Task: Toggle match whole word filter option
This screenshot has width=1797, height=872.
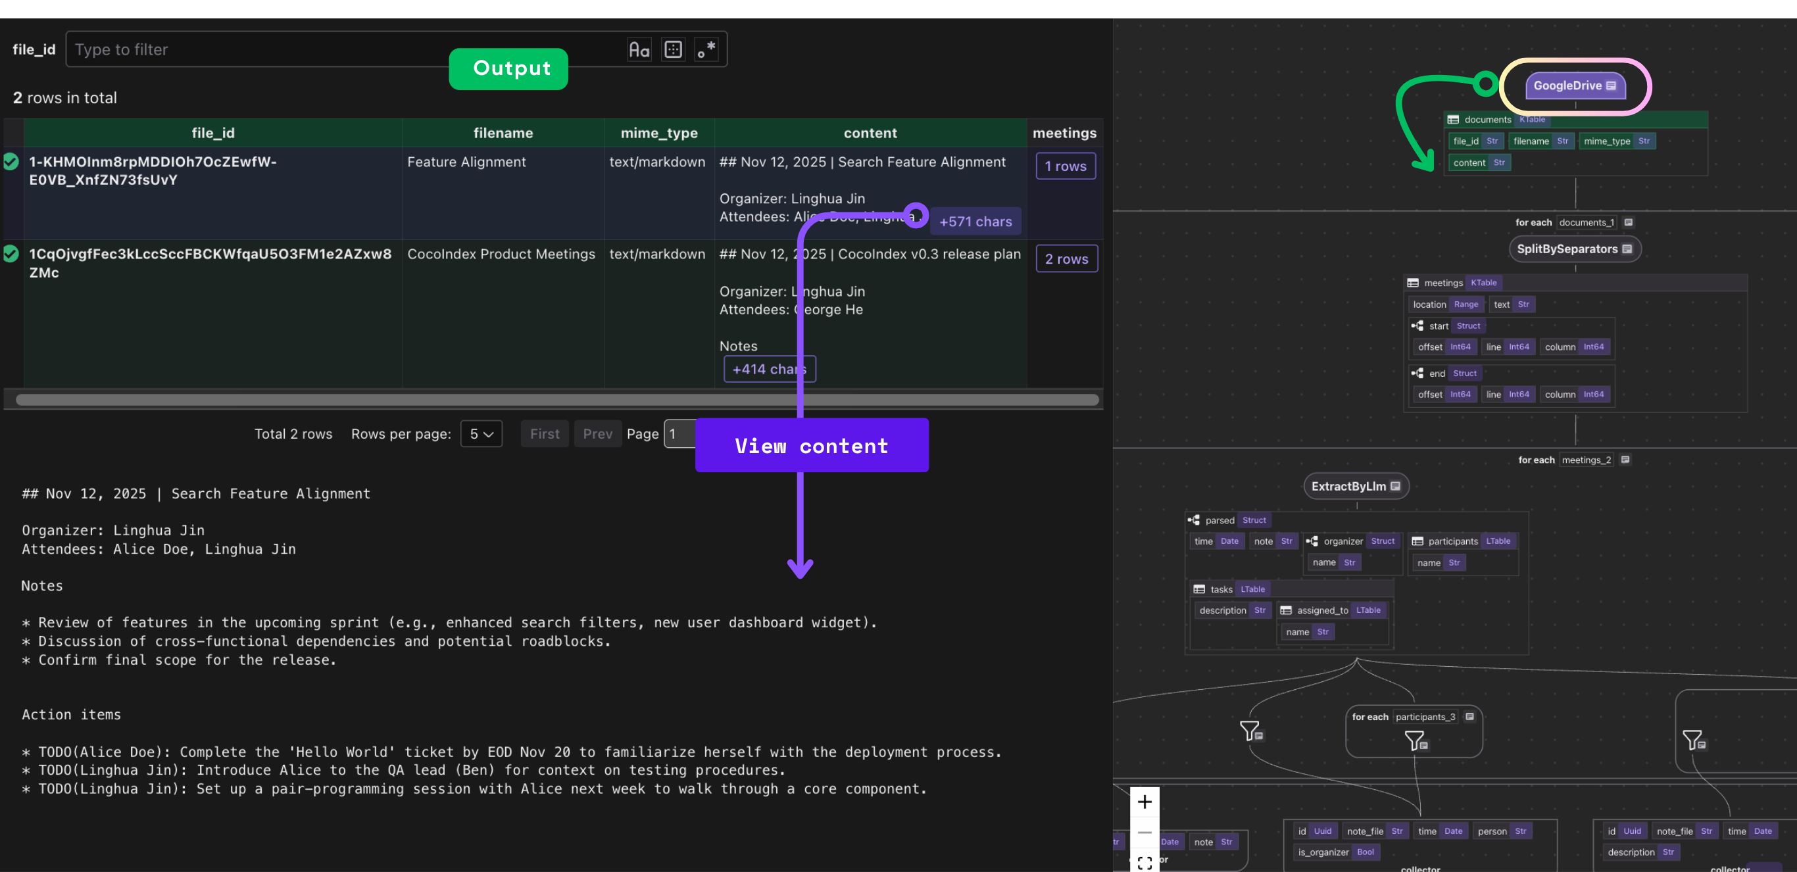Action: (x=672, y=49)
